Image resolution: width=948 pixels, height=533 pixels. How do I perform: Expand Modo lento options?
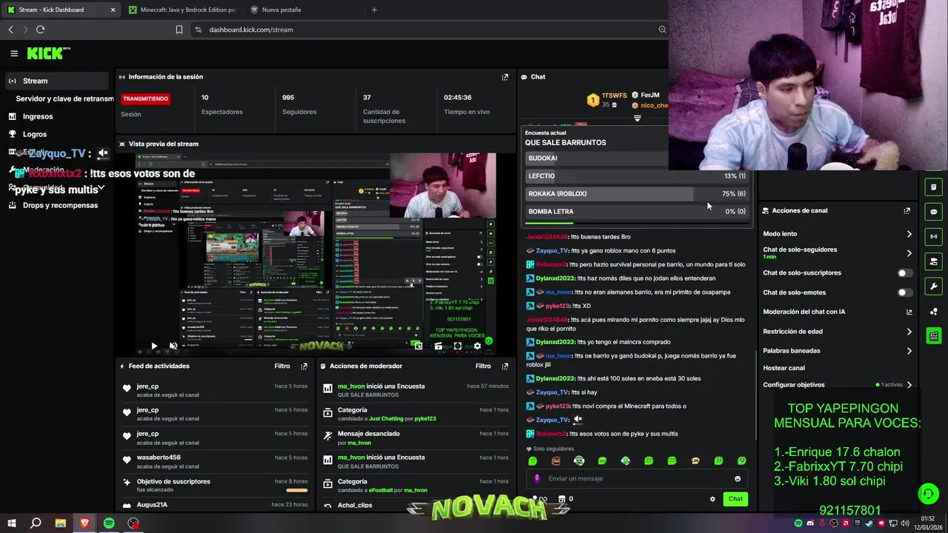tap(909, 235)
